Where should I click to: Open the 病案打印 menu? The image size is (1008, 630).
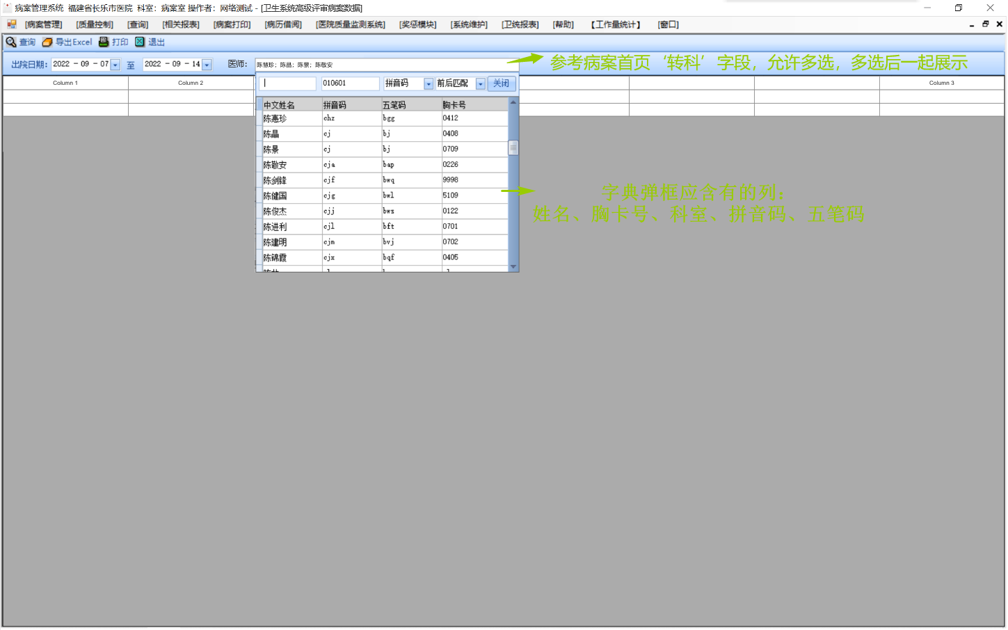(x=232, y=25)
